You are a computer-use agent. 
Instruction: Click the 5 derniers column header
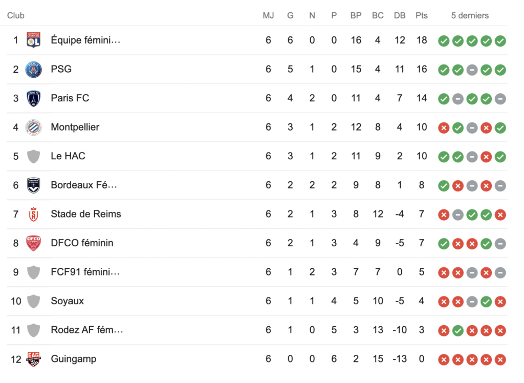pos(470,16)
